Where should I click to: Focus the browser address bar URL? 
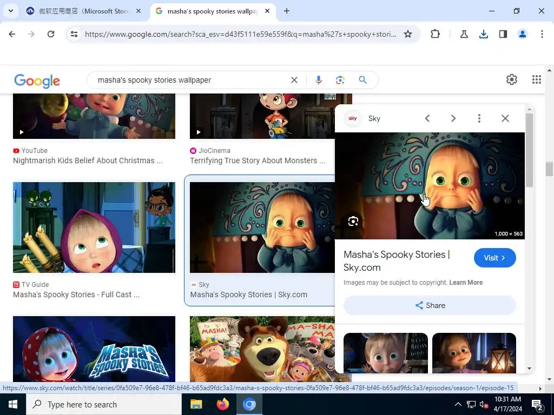pos(240,34)
